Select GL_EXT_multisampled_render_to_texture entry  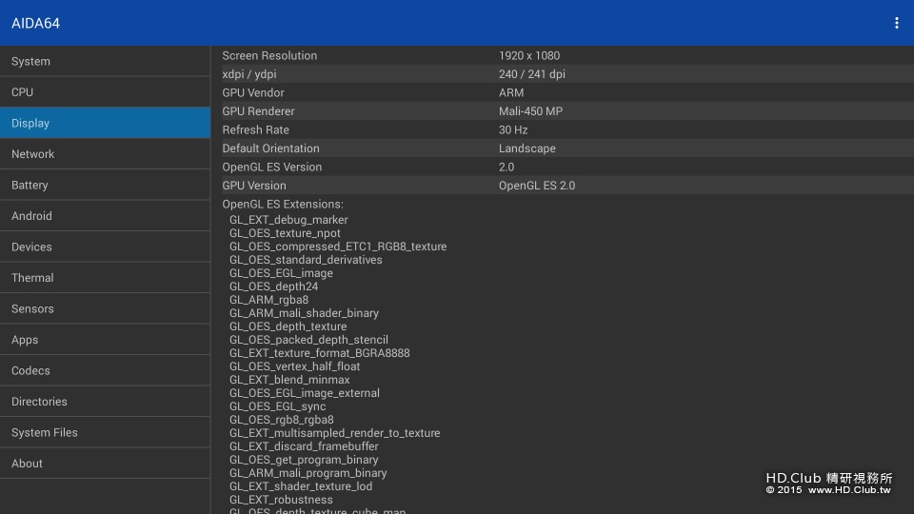[334, 433]
